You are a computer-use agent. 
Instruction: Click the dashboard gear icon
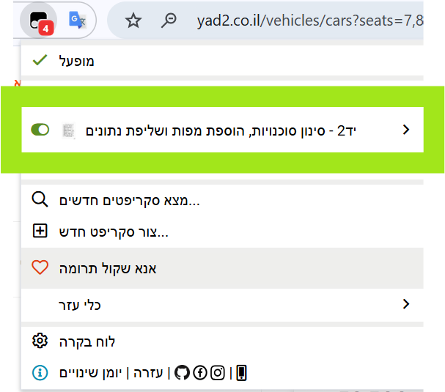coord(40,341)
